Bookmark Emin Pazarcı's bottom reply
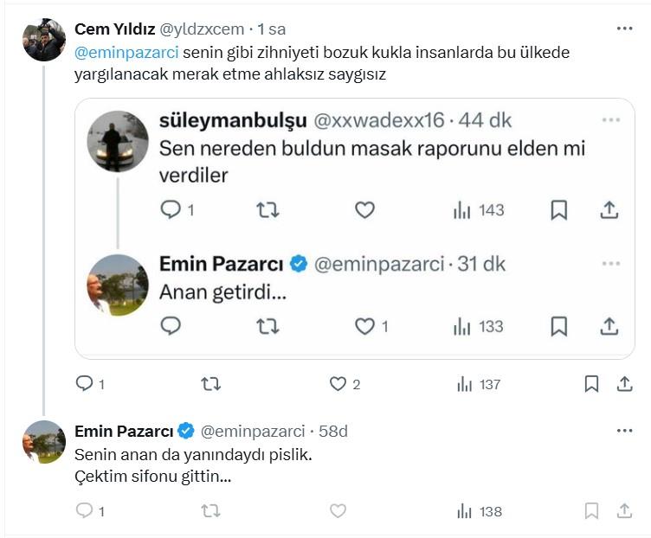The width and height of the screenshot is (651, 538). coord(591,511)
